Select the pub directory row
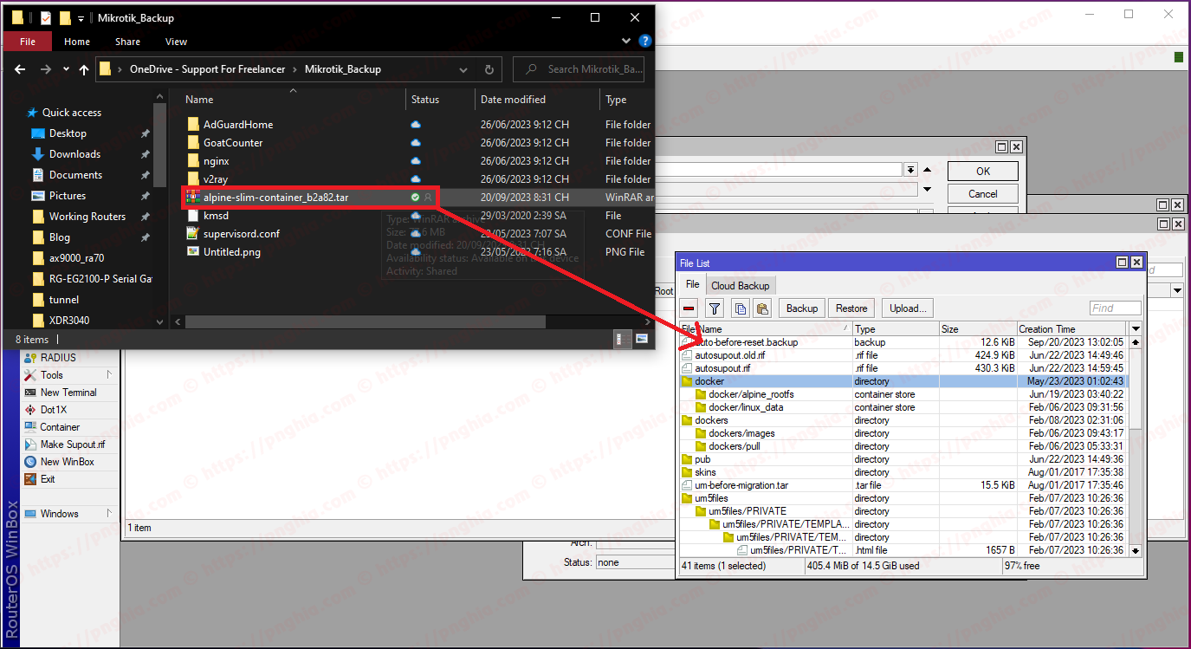This screenshot has height=649, width=1191. tap(903, 459)
